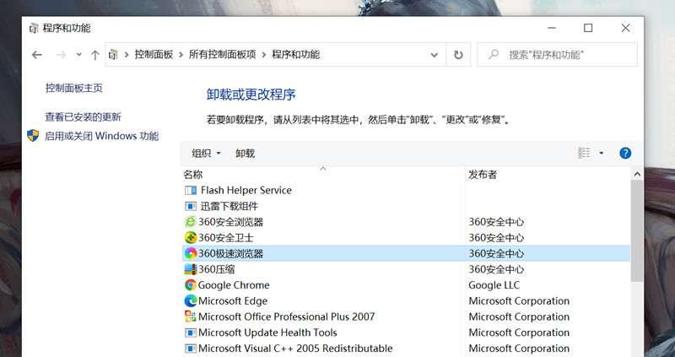Click publisher cell of Microsoft Edge row

click(519, 300)
